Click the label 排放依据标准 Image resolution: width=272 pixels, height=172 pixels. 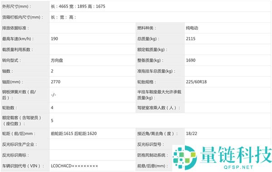coord(15,28)
